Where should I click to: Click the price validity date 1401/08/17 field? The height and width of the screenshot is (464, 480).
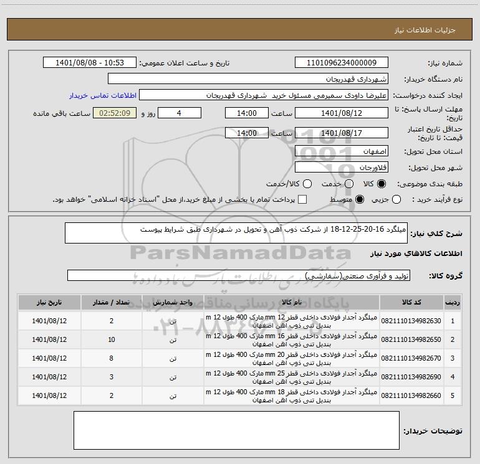pos(342,133)
